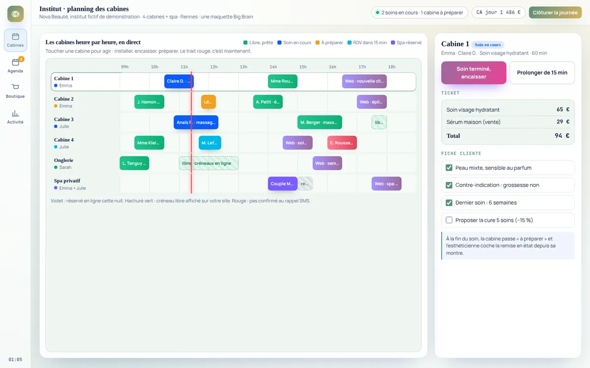
Task: Toggle Peau mixte, sensible au parfum checkbox
Action: pyautogui.click(x=449, y=168)
